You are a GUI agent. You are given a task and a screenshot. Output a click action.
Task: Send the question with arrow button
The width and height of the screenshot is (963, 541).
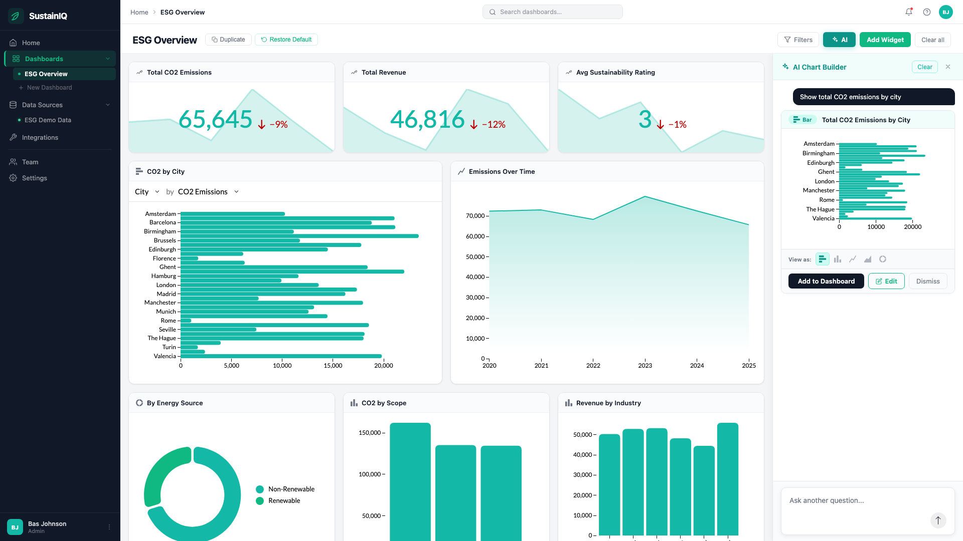938,520
